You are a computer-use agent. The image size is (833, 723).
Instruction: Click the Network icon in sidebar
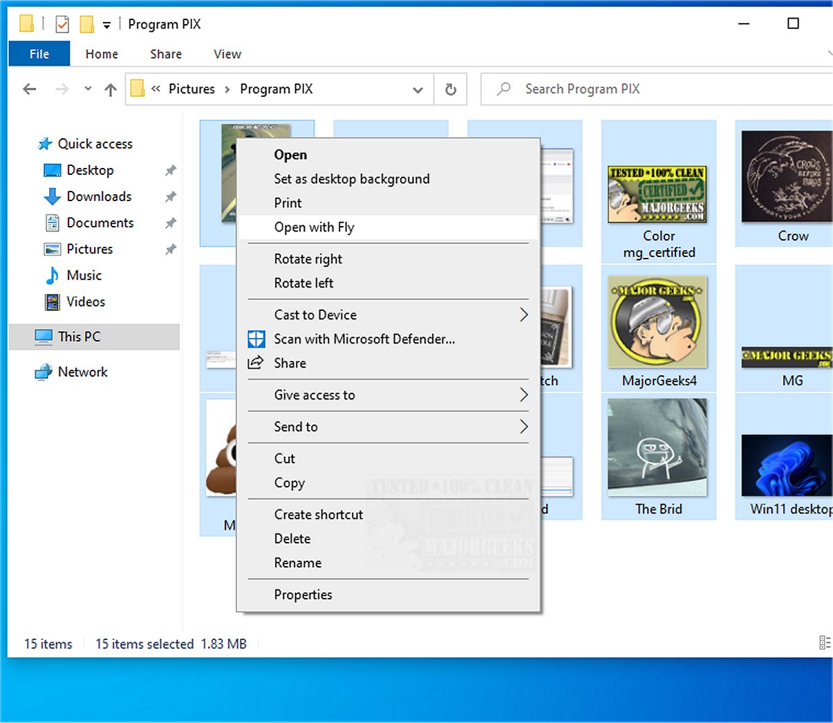[44, 372]
